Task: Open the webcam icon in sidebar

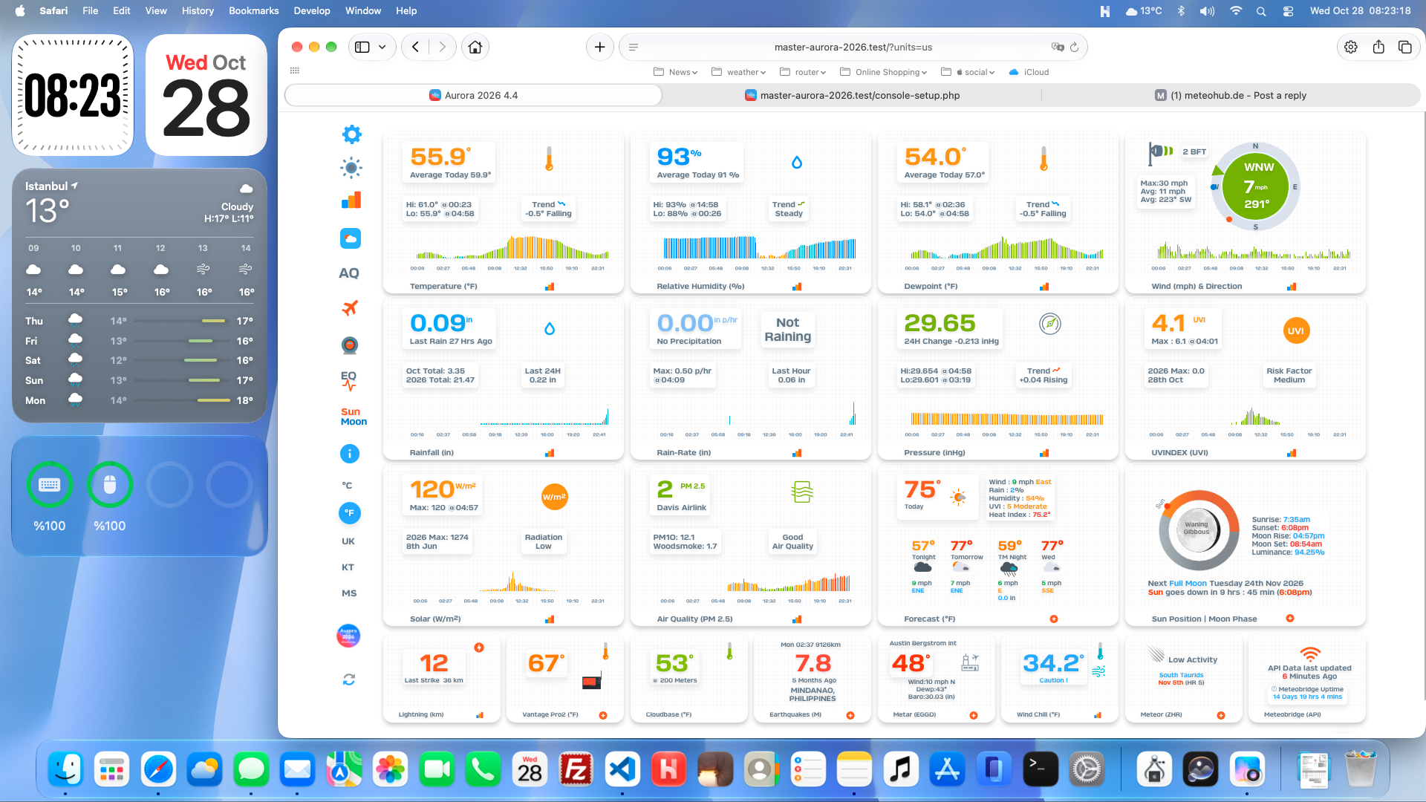Action: (350, 345)
